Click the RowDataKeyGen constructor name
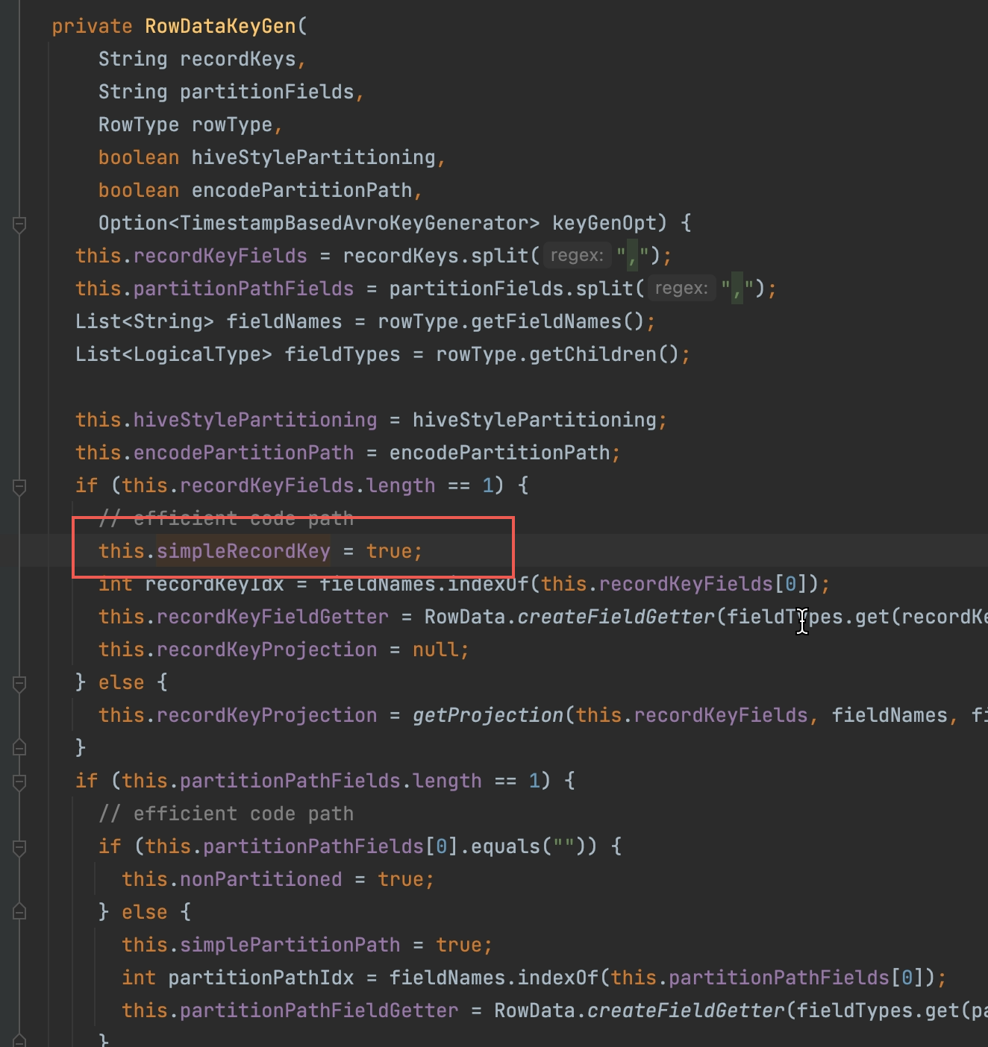The width and height of the screenshot is (988, 1047). pos(220,26)
